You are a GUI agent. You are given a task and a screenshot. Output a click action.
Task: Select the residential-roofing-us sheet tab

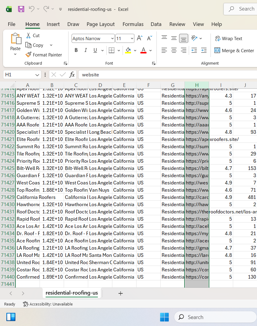[72, 293]
